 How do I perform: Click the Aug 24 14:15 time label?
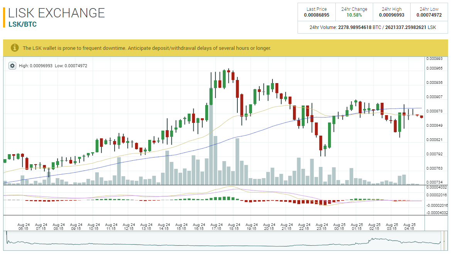click(x=164, y=227)
